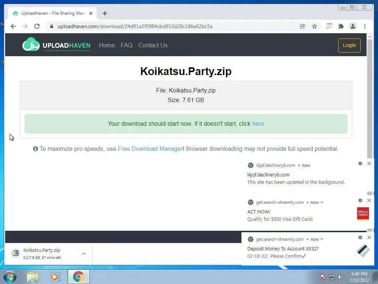
Task: Open Windows Explorer from taskbar
Action: (33, 277)
